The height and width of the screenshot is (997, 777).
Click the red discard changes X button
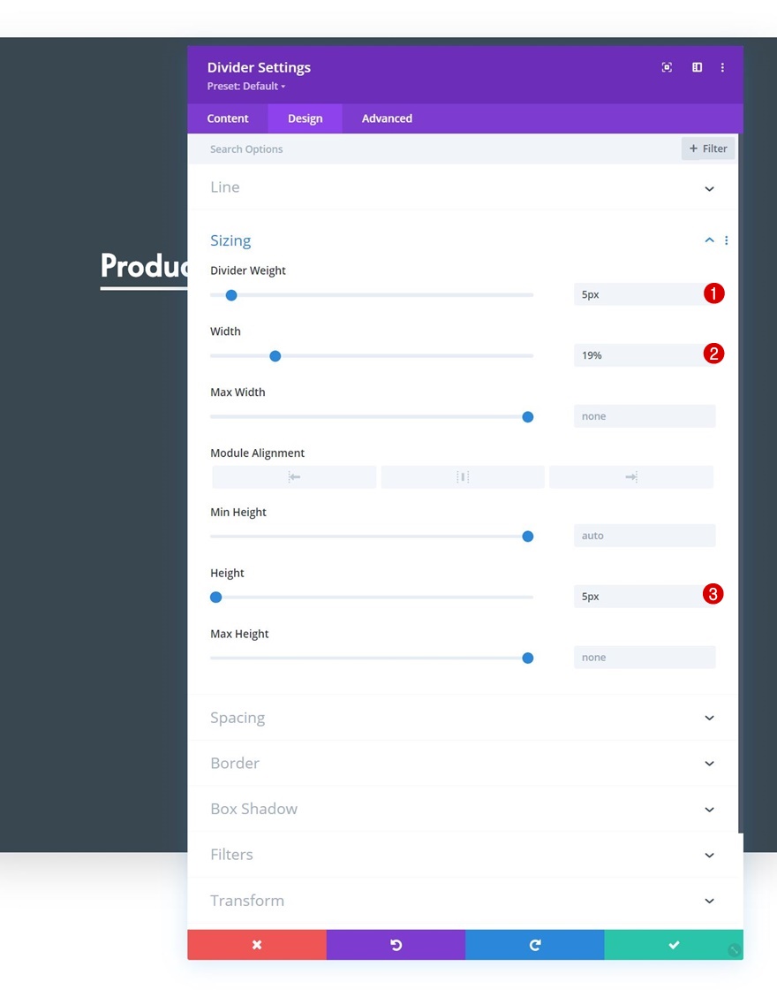257,945
